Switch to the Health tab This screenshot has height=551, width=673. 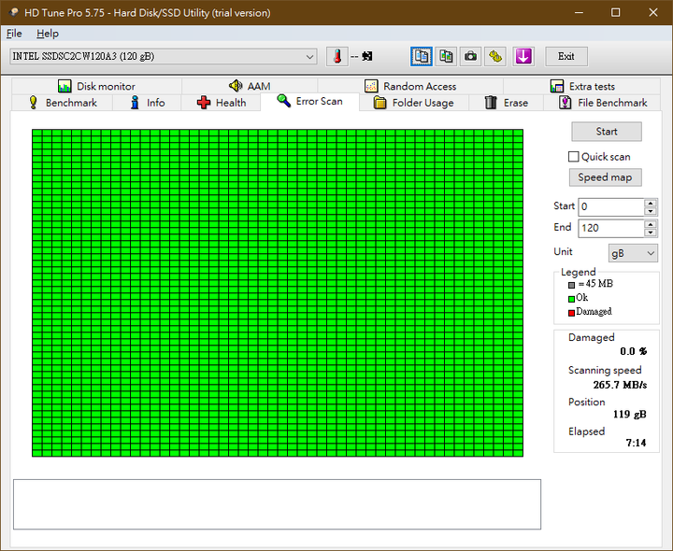(x=221, y=103)
